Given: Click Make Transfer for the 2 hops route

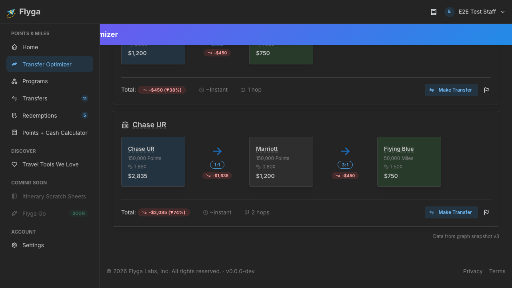Looking at the screenshot, I should click(x=451, y=212).
